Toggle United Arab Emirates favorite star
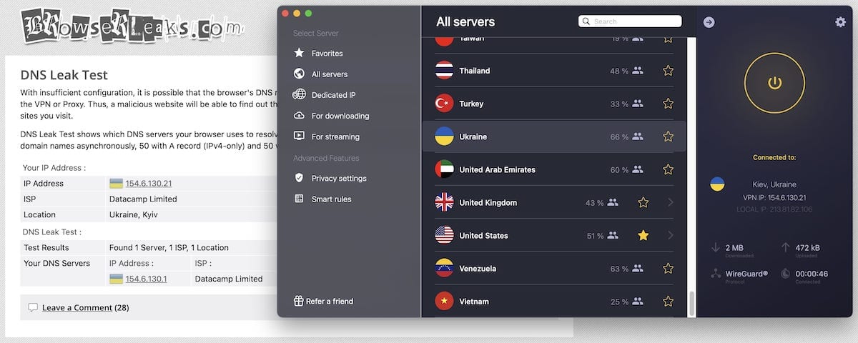Image resolution: width=858 pixels, height=343 pixels. pos(668,169)
